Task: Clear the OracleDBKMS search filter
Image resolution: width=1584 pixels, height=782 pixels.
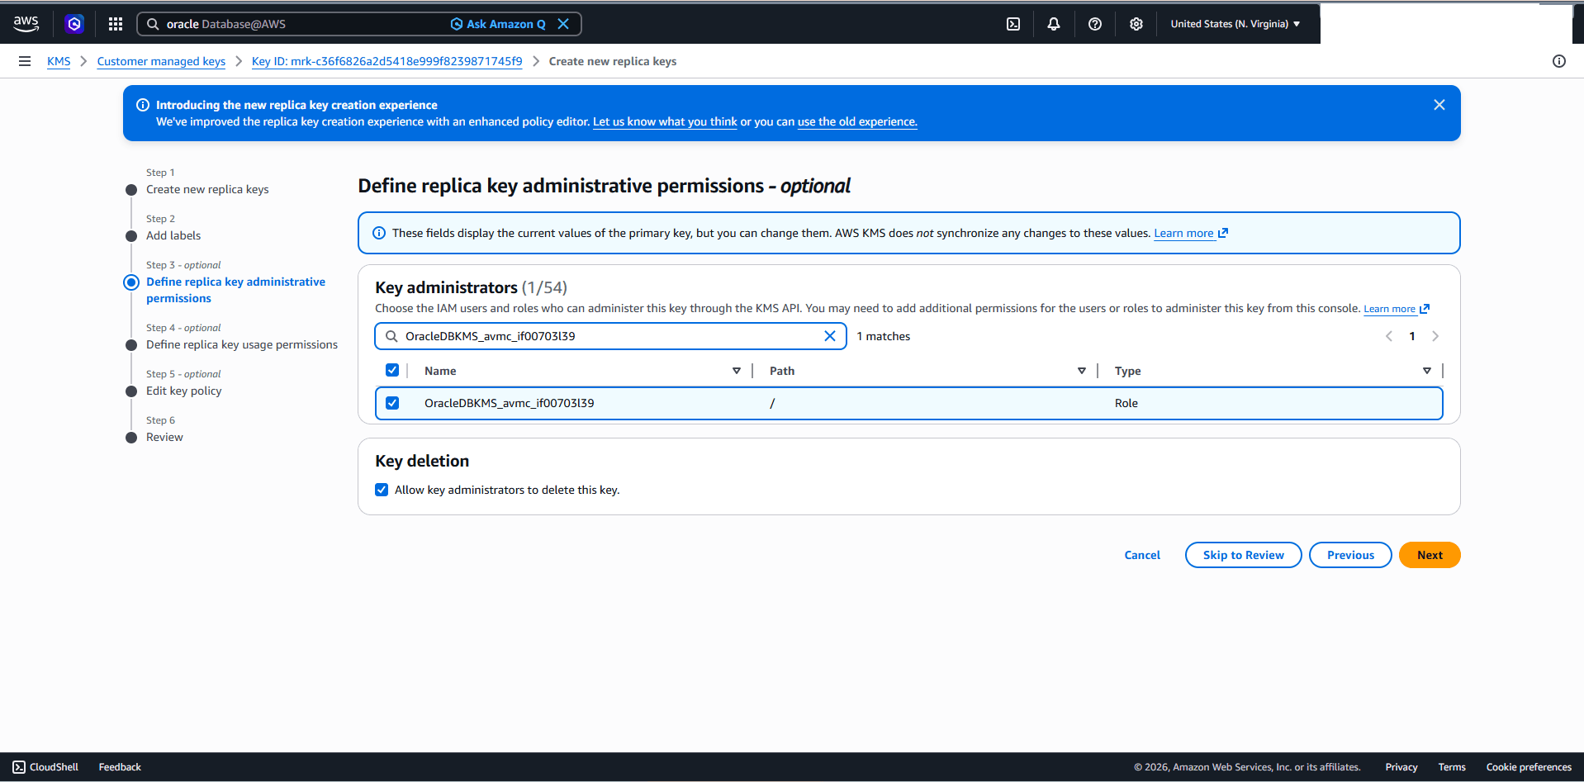Action: (x=830, y=336)
